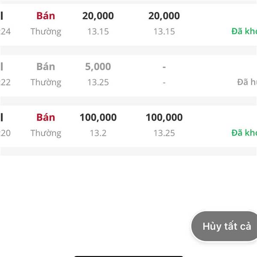The width and height of the screenshot is (257, 257).
Task: Open the 100,000 sell order row
Action: tap(128, 126)
